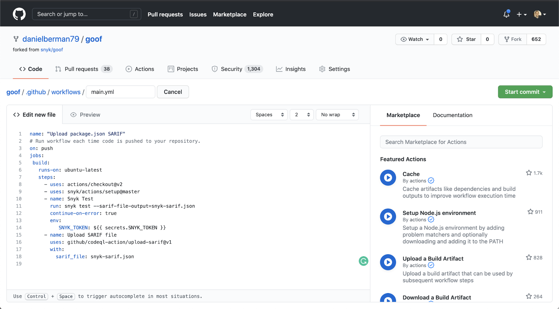Click the Upload a Build Artifact icon
The width and height of the screenshot is (559, 309).
388,262
